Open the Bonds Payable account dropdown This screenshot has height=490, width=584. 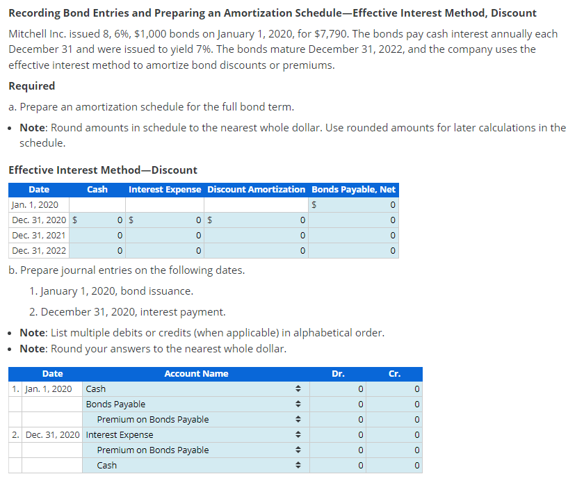(298, 404)
